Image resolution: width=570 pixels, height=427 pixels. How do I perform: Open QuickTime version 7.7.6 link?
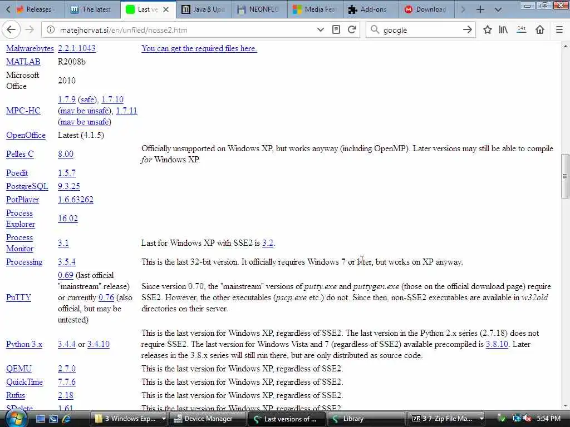pos(67,382)
